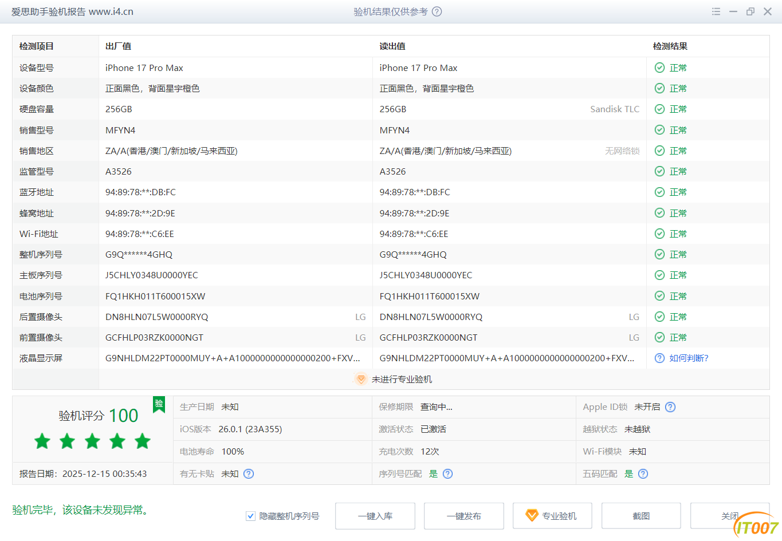The height and width of the screenshot is (541, 782).
Task: Click the question icon next to 序列号匹配
Action: (x=448, y=474)
